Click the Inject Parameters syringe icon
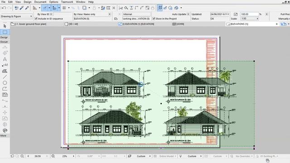The height and width of the screenshot is (163, 290). (x=27, y=8)
